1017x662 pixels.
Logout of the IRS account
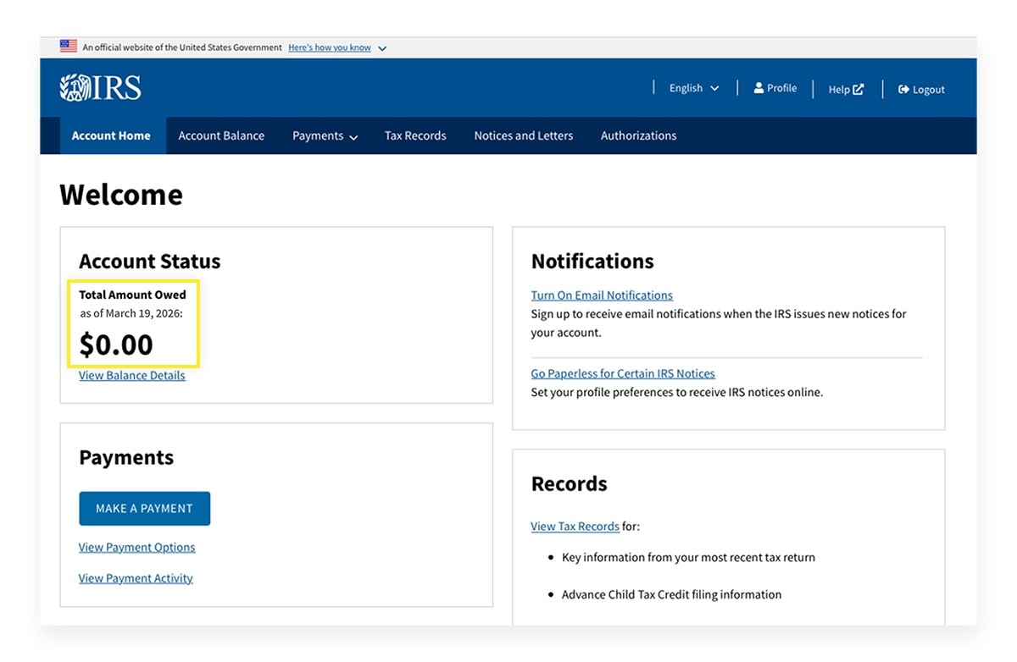tap(920, 89)
